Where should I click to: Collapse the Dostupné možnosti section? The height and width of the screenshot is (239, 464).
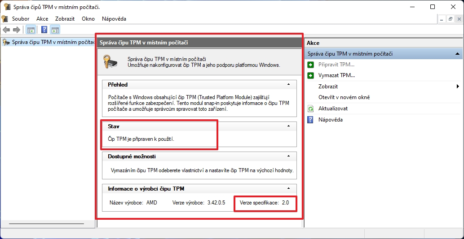[288, 156]
